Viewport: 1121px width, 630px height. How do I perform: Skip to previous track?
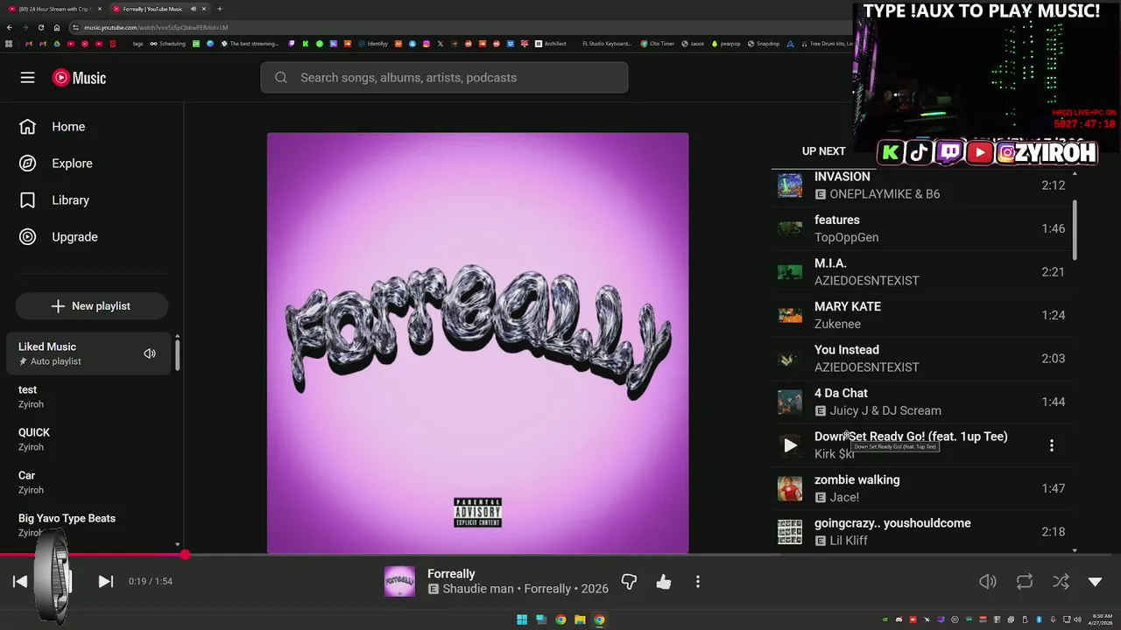(x=20, y=581)
